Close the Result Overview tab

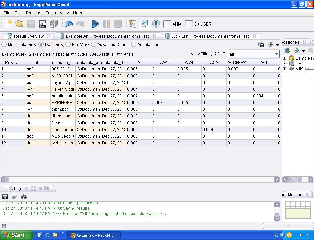tap(49, 36)
